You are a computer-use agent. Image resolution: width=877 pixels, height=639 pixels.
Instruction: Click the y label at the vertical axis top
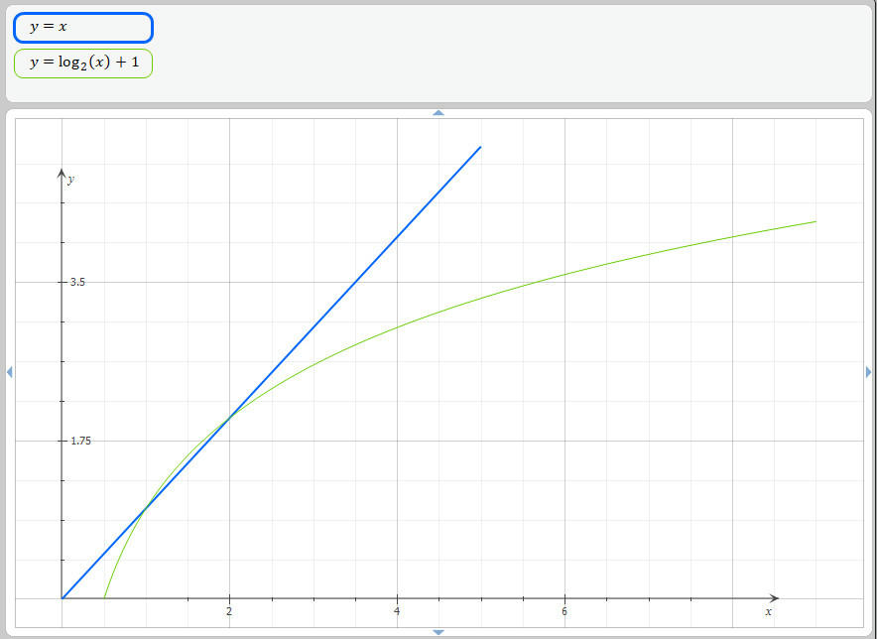click(70, 180)
